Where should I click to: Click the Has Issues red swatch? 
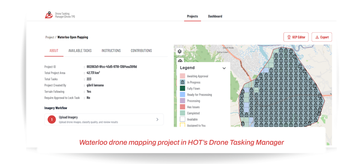coord(182,107)
